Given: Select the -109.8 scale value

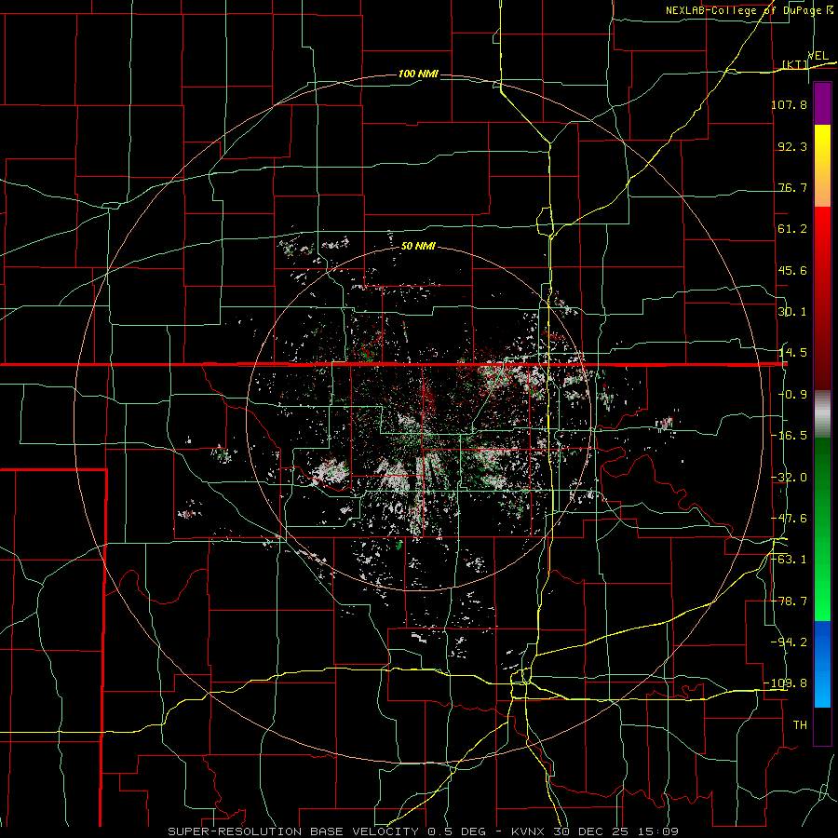Looking at the screenshot, I should tap(786, 683).
